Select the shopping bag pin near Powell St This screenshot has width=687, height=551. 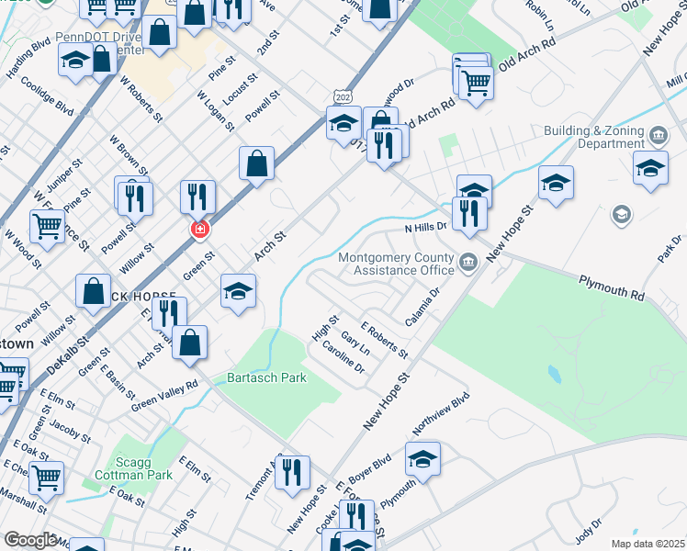[x=257, y=165]
